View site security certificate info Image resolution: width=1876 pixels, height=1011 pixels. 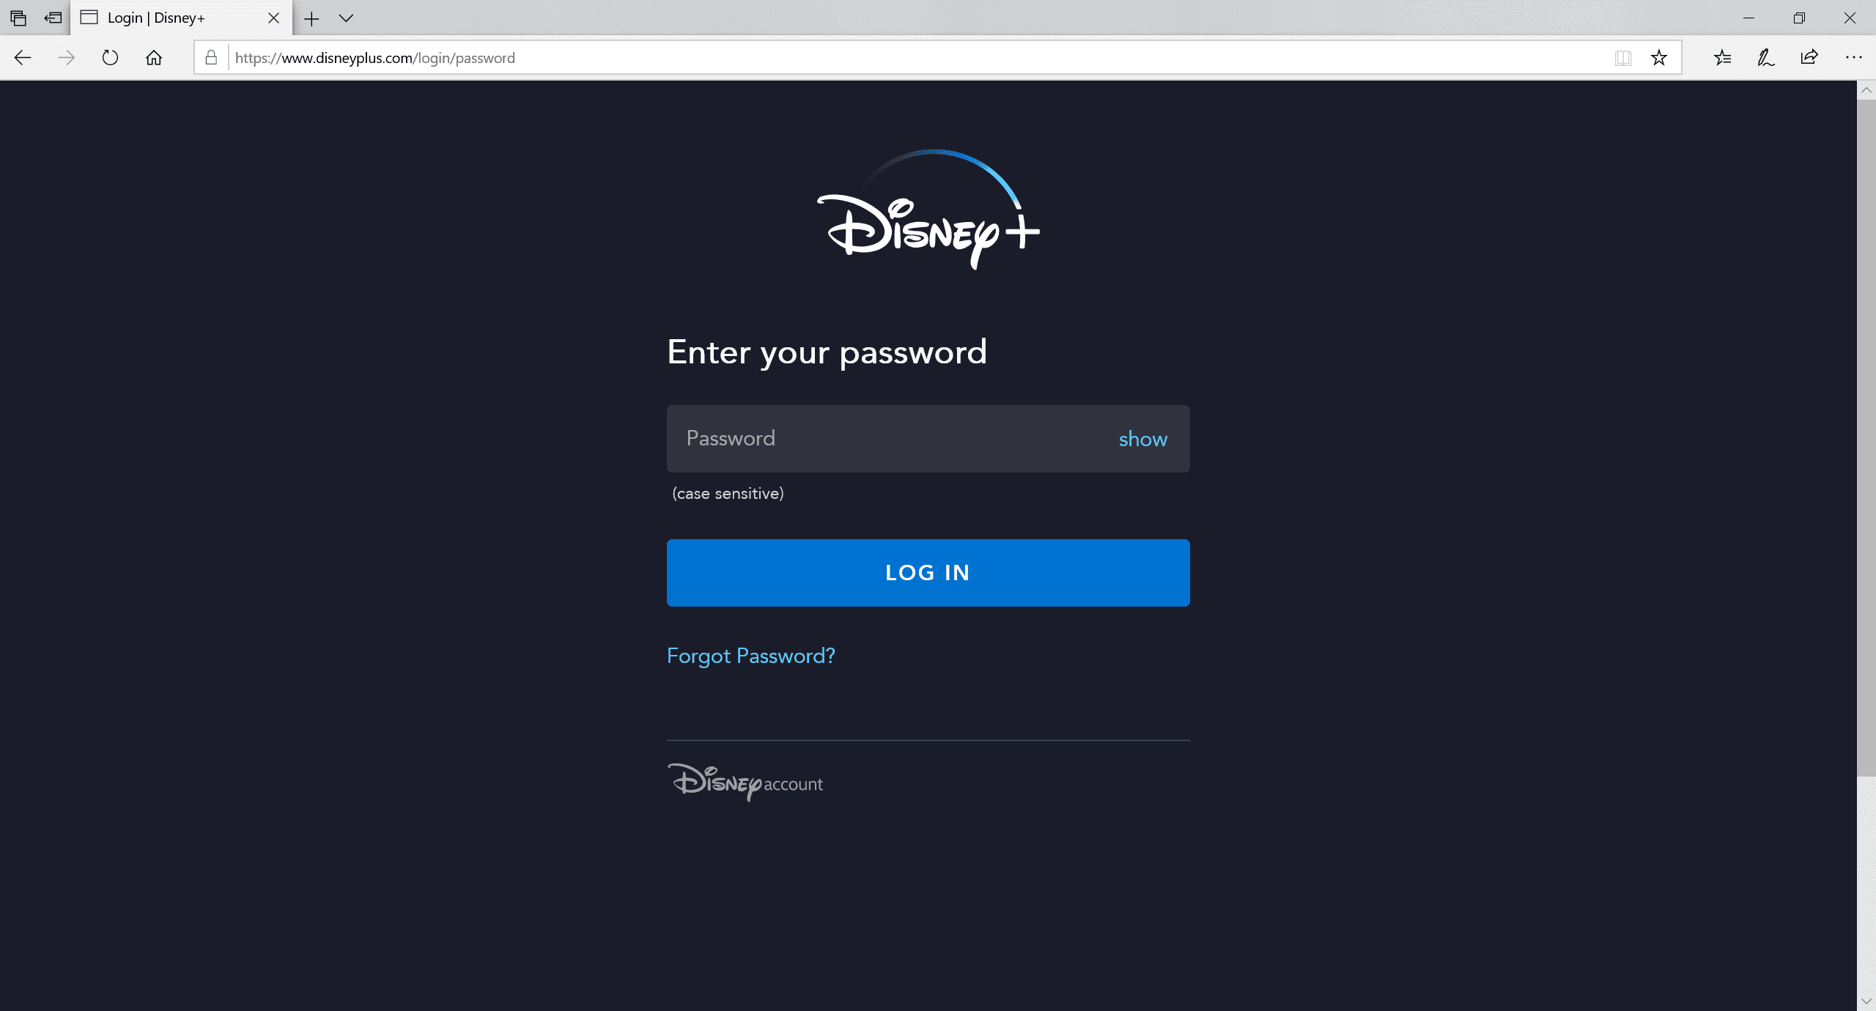[210, 58]
